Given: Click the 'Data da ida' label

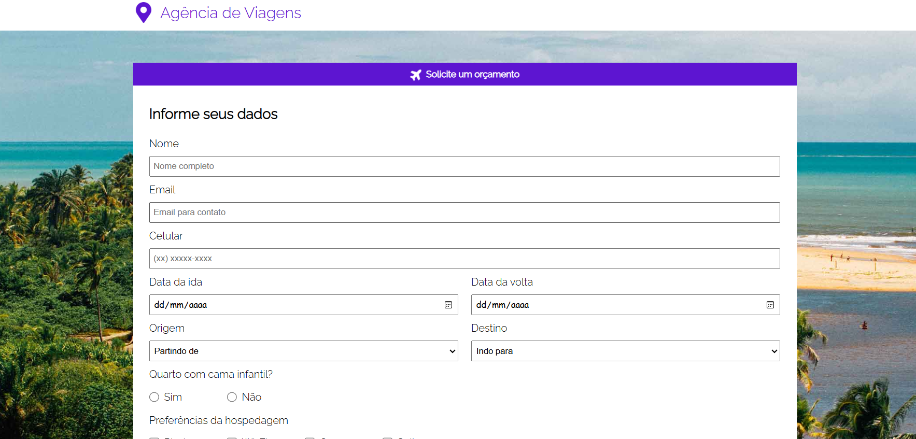Looking at the screenshot, I should tap(176, 282).
